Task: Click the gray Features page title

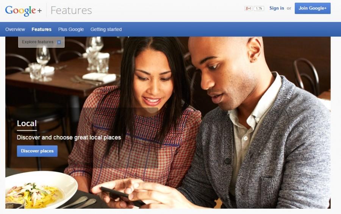Action: [71, 11]
